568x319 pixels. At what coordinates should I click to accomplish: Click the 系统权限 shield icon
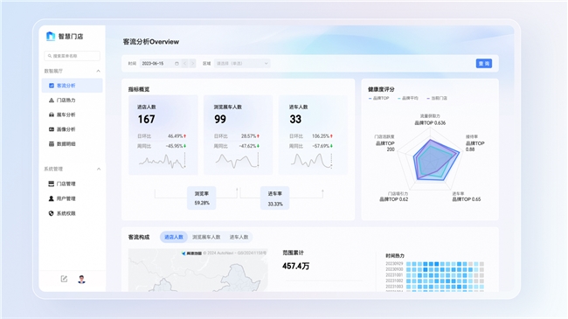(x=51, y=213)
